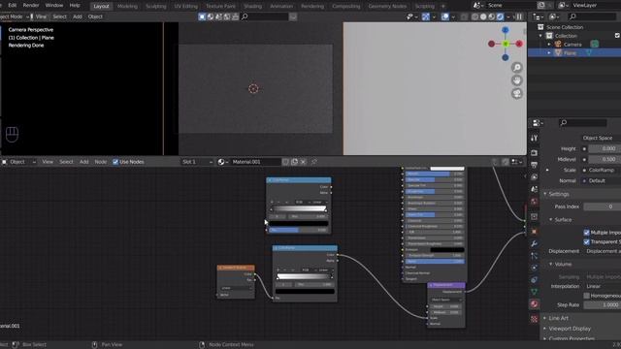Select Scene Collection in outliner

coord(565,27)
